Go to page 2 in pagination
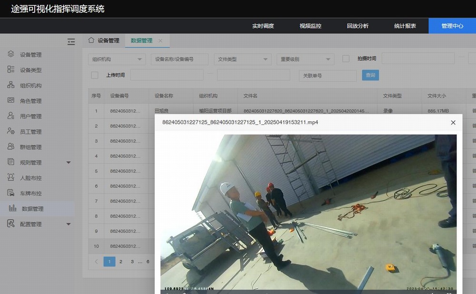476x294 pixels. point(121,261)
